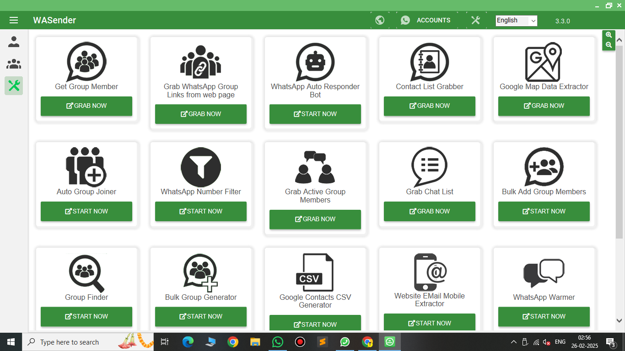Click the Bulk Group Generator icon
The width and height of the screenshot is (625, 351).
tap(201, 273)
